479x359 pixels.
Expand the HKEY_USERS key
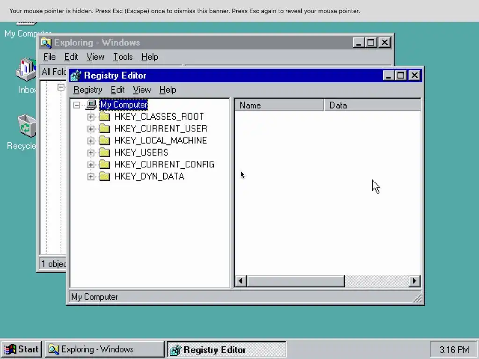(x=91, y=153)
